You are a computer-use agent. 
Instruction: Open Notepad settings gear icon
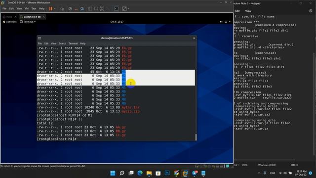(x=311, y=11)
